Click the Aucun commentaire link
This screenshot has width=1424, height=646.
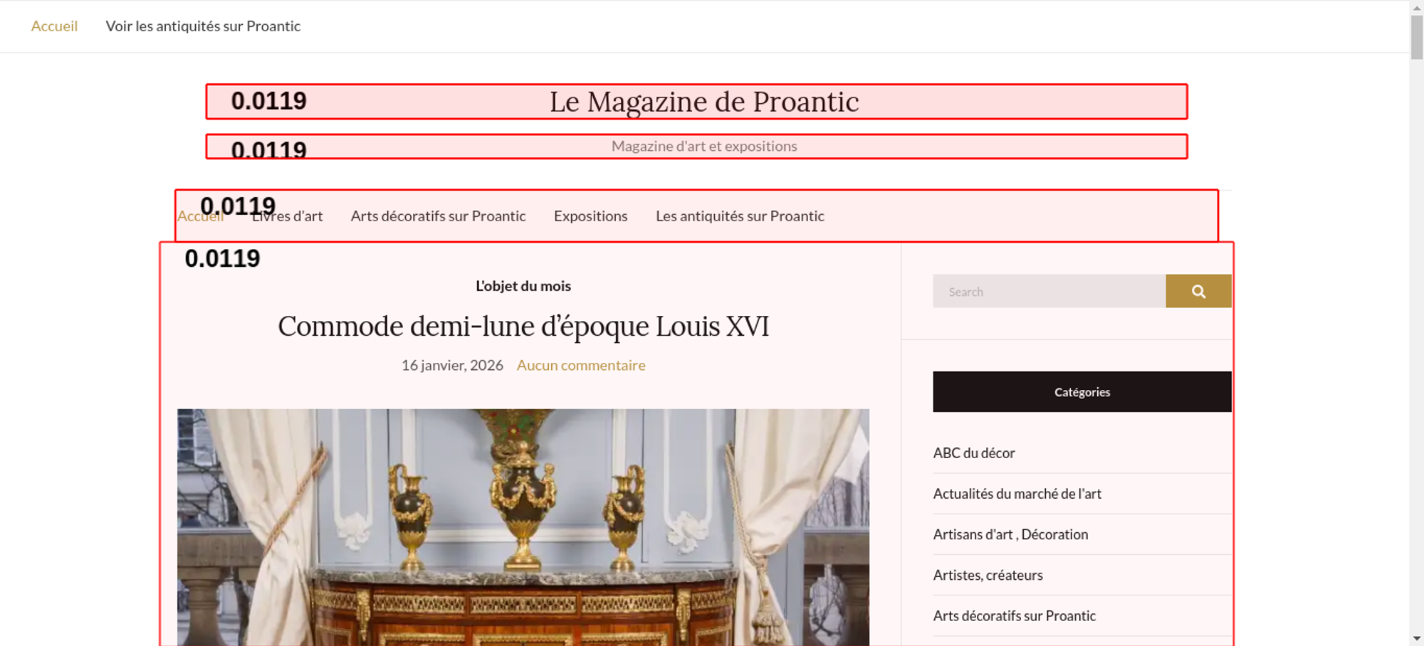click(x=581, y=365)
